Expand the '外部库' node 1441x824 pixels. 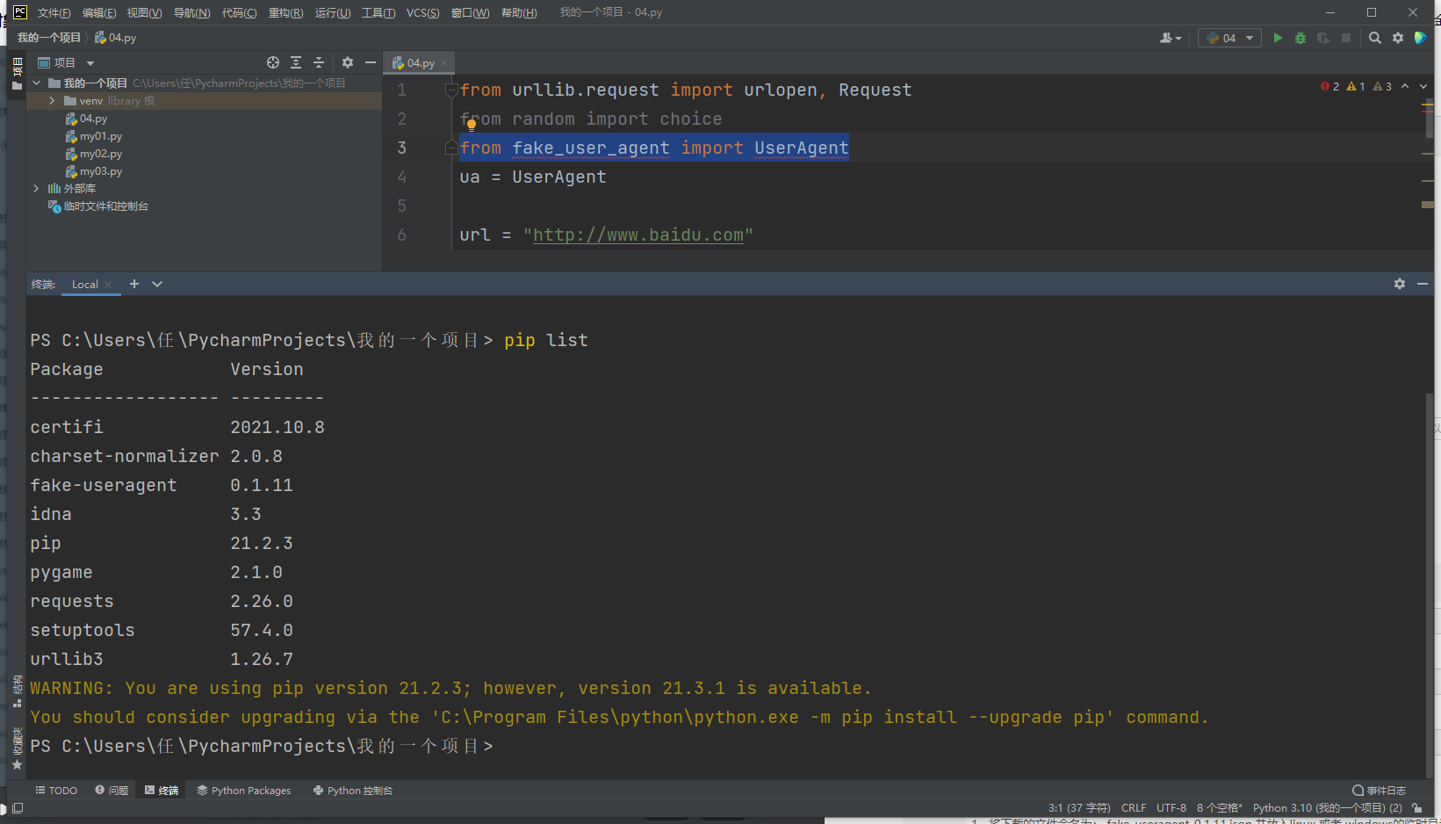click(36, 189)
